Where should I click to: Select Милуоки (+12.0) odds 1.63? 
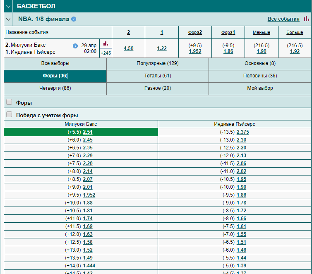coord(88,234)
